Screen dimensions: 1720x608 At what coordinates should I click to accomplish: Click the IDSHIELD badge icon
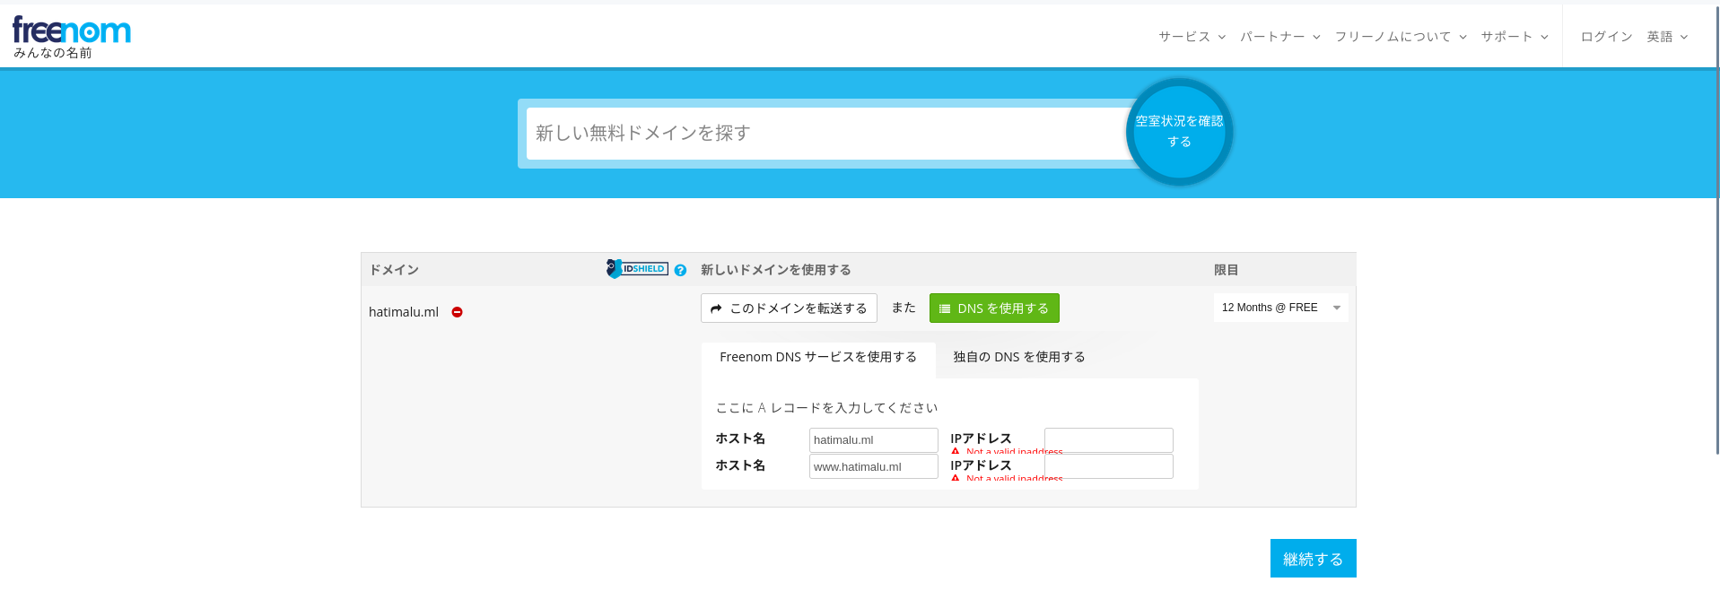pyautogui.click(x=637, y=269)
